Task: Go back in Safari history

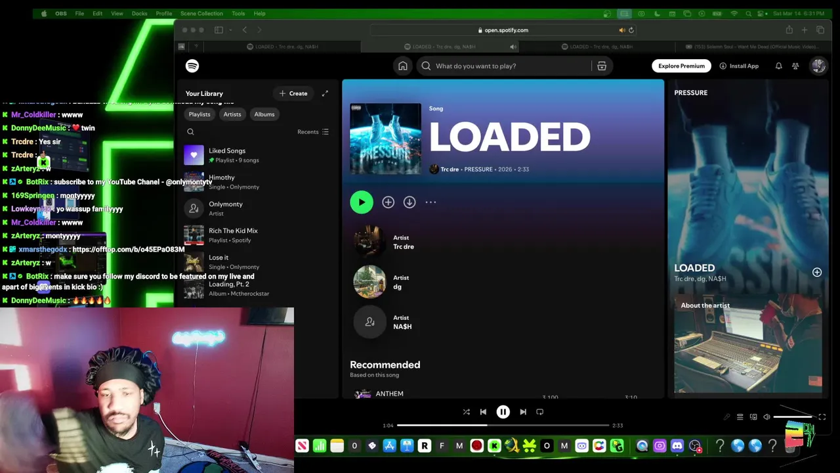Action: pos(245,30)
